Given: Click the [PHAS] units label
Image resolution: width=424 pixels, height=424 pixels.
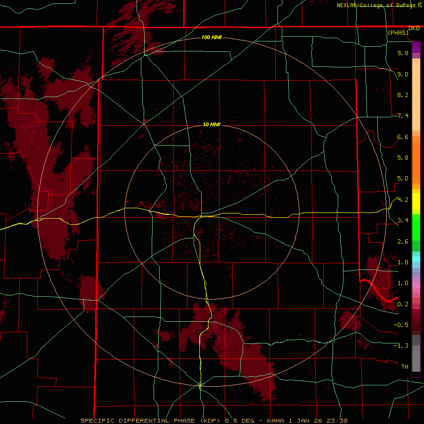Looking at the screenshot, I should coord(398,33).
